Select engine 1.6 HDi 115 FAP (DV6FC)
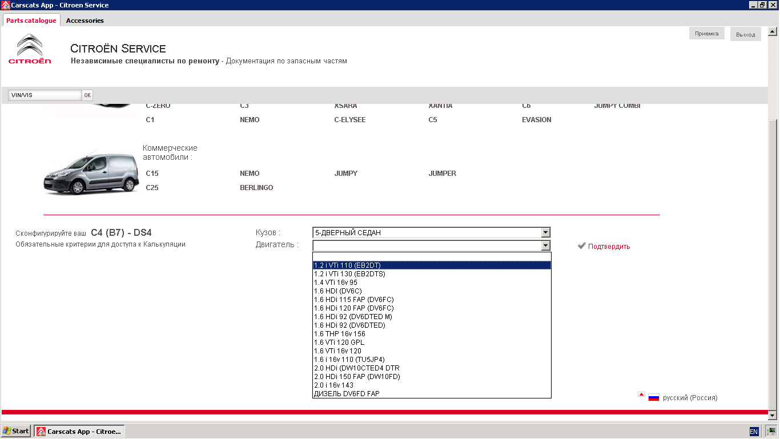 432,300
